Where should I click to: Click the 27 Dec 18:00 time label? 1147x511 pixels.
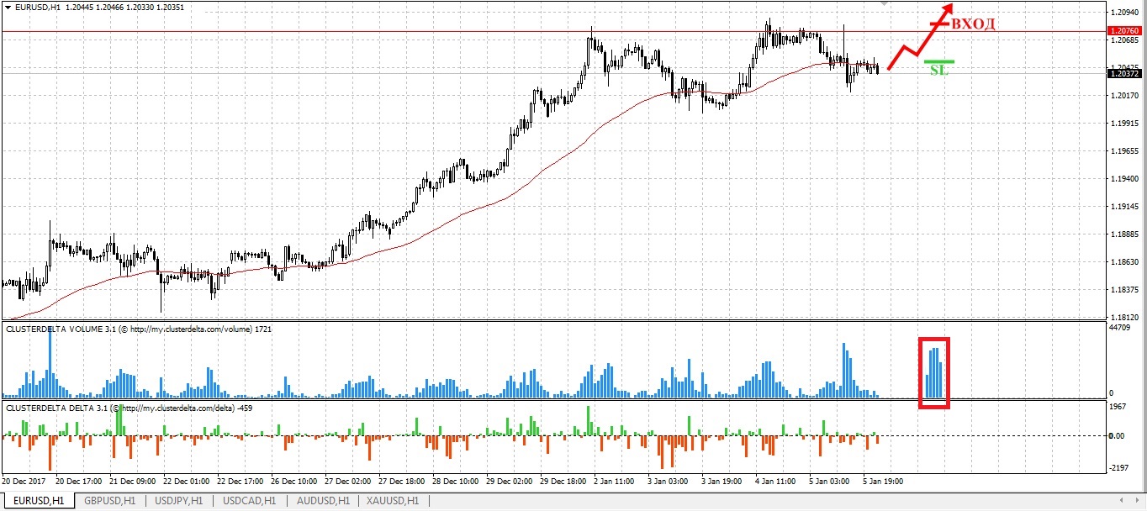404,482
